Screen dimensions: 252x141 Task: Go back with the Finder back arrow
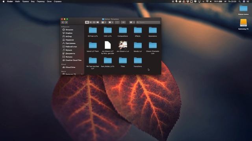click(63, 22)
